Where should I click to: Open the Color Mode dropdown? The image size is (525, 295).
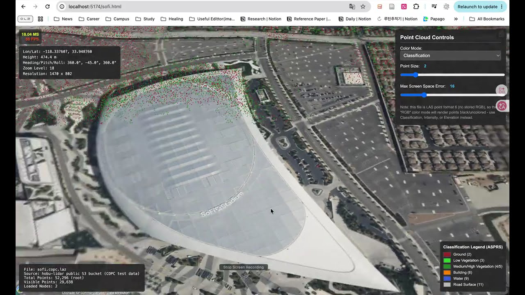click(x=451, y=55)
